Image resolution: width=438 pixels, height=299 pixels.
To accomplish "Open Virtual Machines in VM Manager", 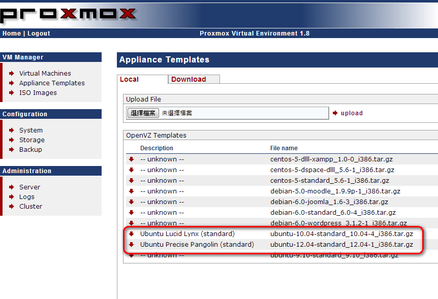I will 45,74.
